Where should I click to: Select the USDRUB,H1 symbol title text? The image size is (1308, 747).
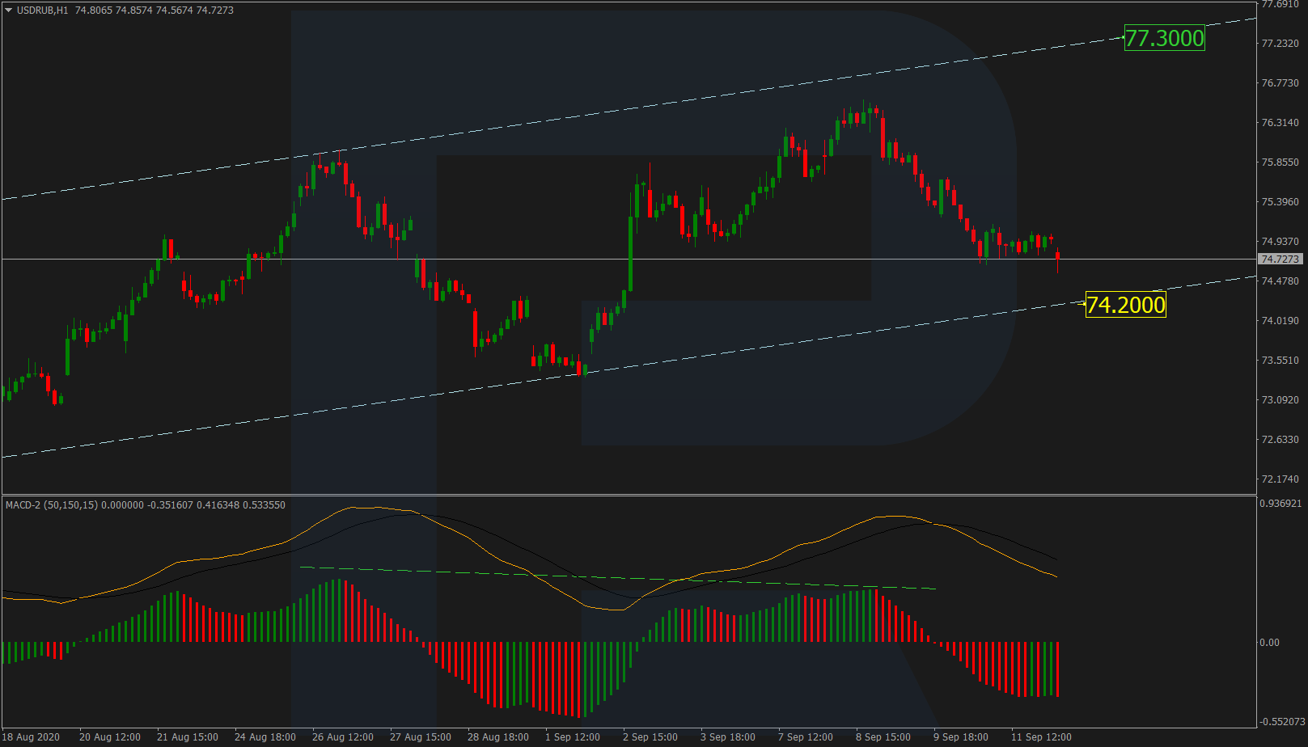(x=42, y=11)
